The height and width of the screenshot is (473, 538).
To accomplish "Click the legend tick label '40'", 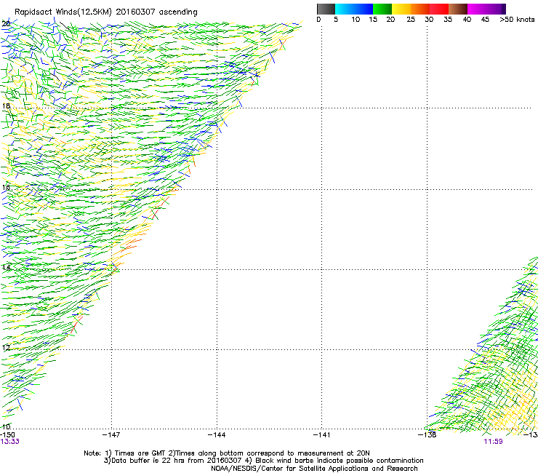I will pyautogui.click(x=467, y=20).
